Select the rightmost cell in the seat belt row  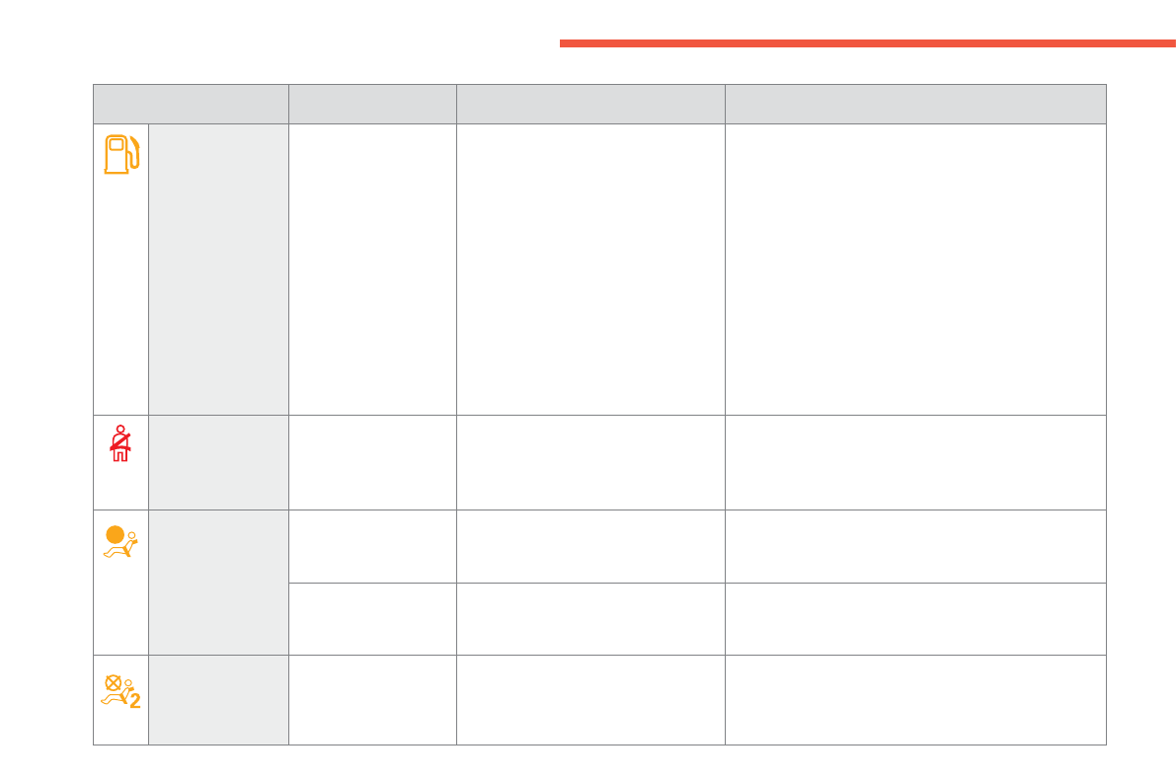[915, 462]
